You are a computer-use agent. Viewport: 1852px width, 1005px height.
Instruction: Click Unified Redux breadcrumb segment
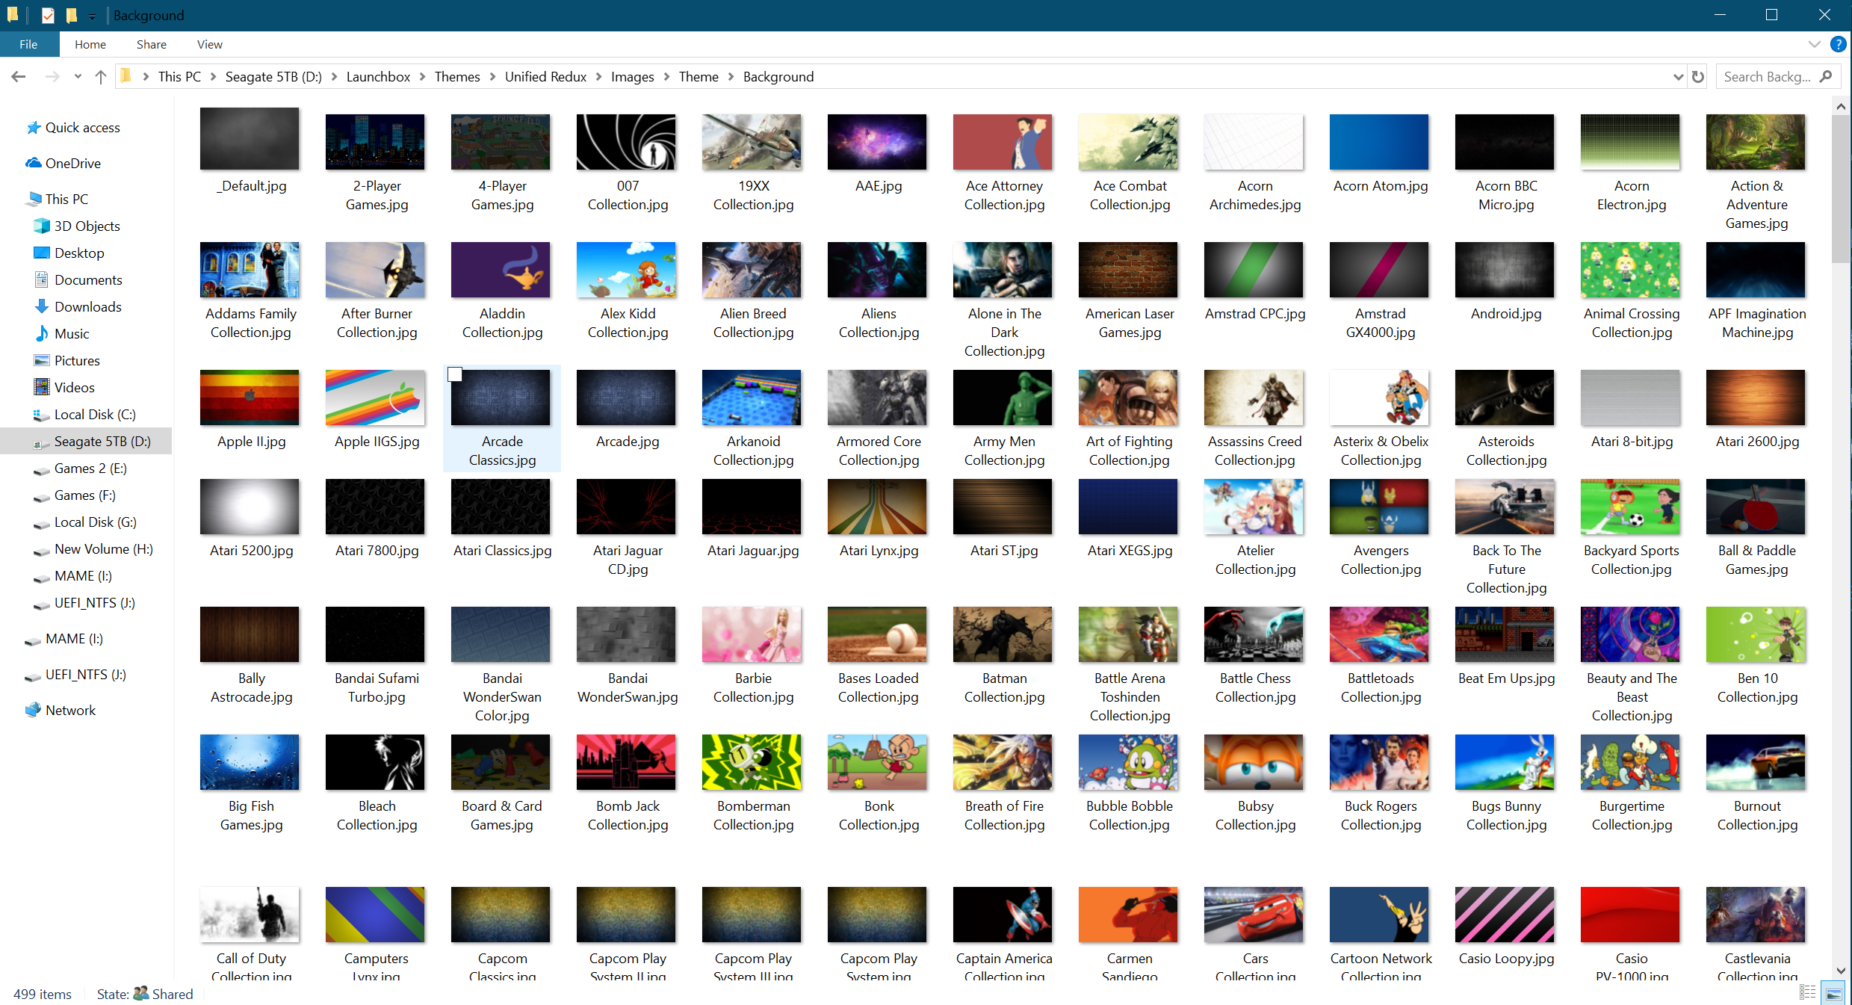(545, 76)
